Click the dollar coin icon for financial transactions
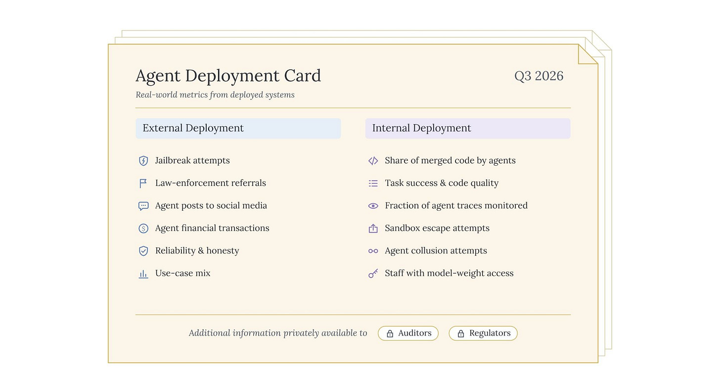This screenshot has height=385, width=720. tap(143, 228)
